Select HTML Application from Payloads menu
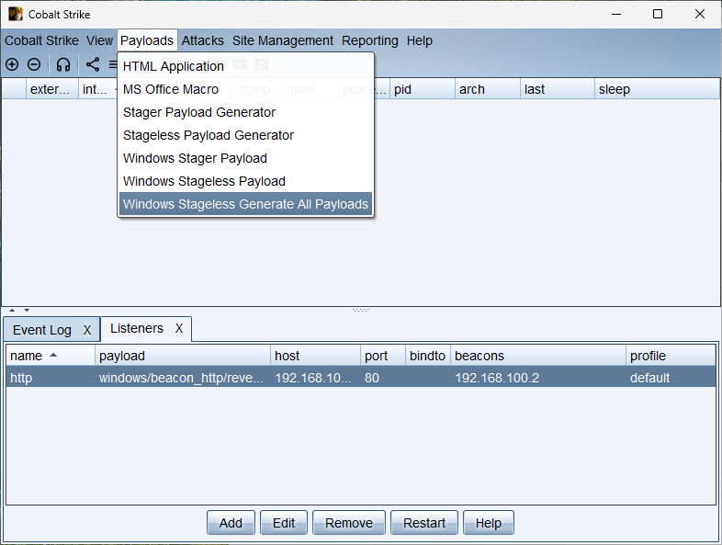 174,66
